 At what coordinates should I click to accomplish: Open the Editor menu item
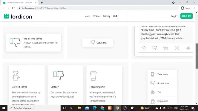(x=97, y=16)
